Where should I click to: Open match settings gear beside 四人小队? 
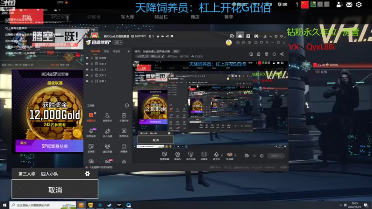(x=87, y=174)
